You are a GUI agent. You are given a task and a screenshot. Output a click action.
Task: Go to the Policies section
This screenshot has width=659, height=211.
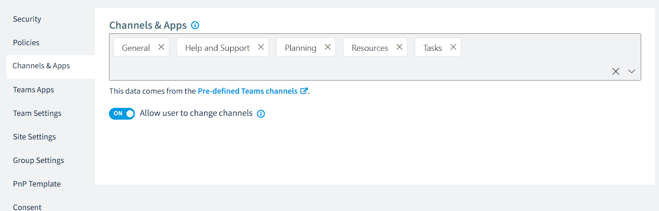pos(26,42)
